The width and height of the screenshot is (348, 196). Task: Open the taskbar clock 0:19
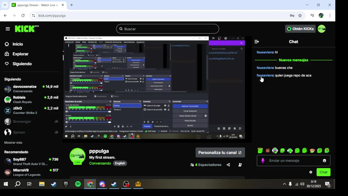point(313,184)
